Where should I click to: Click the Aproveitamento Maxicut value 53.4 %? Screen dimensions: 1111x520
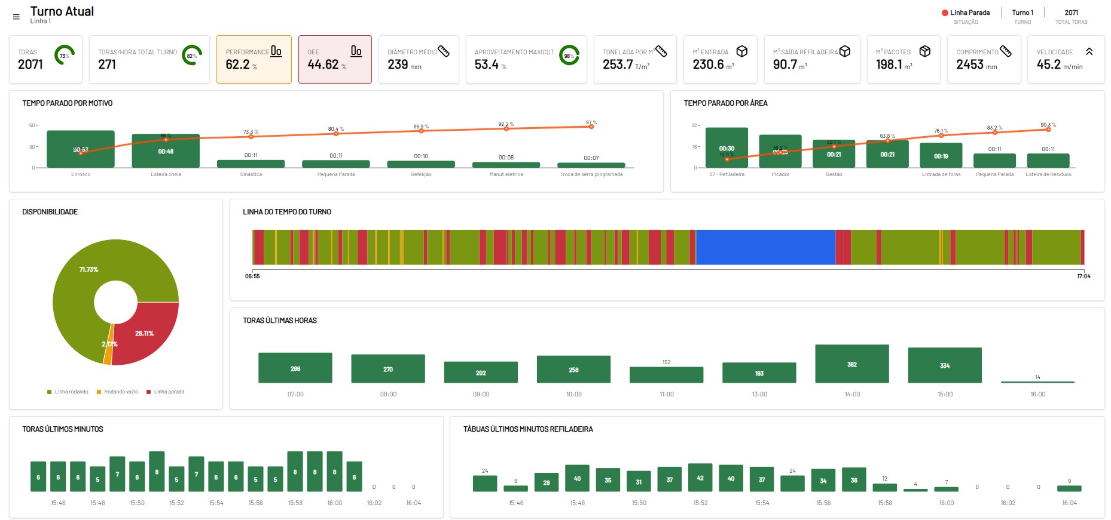490,64
